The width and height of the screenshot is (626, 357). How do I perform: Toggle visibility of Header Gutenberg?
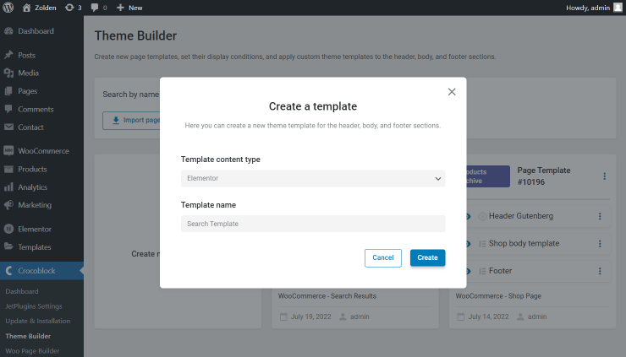coord(469,216)
